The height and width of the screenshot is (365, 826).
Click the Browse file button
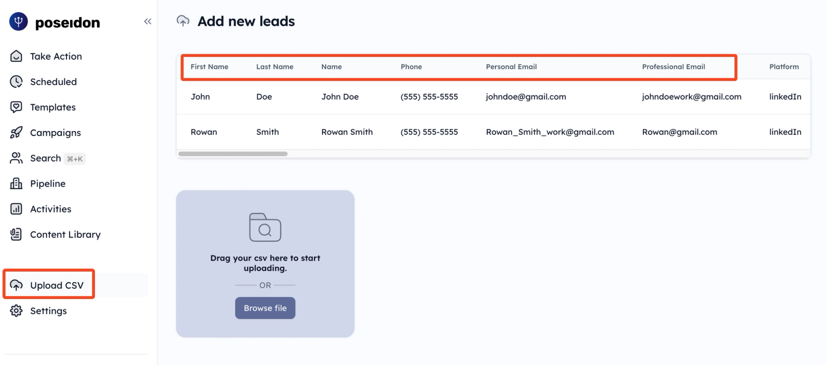[265, 308]
